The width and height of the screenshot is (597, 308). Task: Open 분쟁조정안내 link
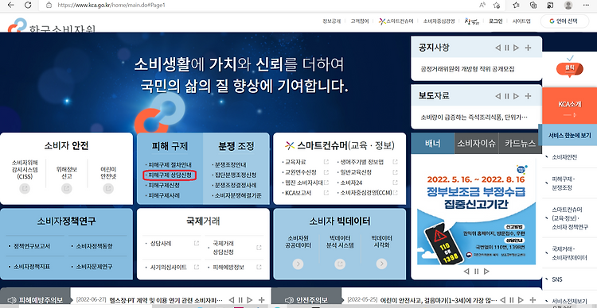coord(230,165)
